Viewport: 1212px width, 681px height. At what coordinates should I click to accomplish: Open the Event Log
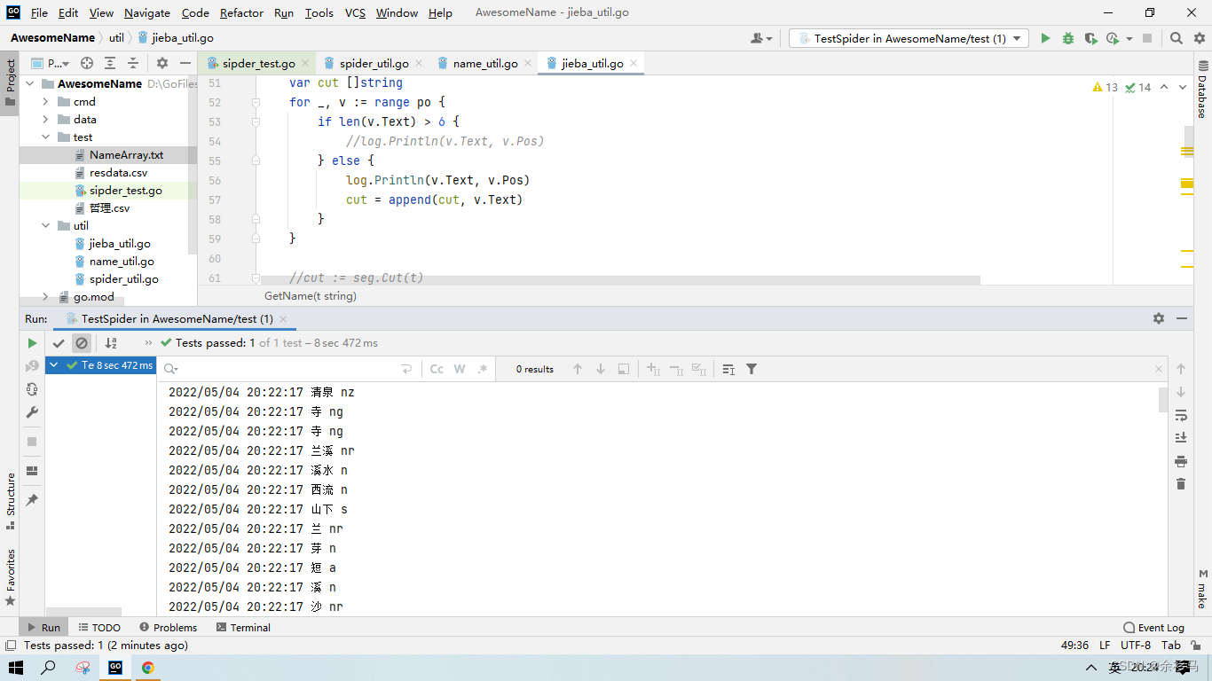click(1153, 627)
